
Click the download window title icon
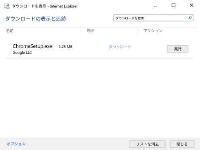point(7,6)
